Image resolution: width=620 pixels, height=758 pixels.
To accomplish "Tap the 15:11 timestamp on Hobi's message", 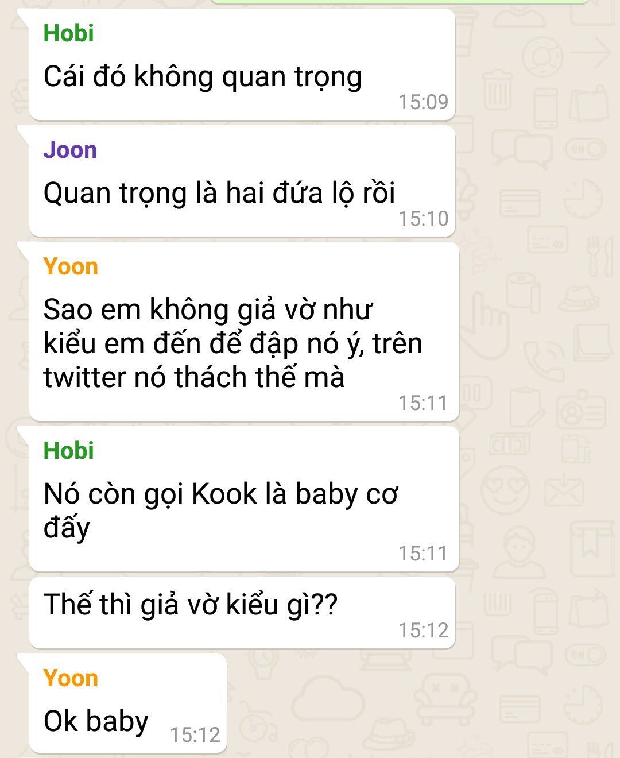I will pos(423,553).
